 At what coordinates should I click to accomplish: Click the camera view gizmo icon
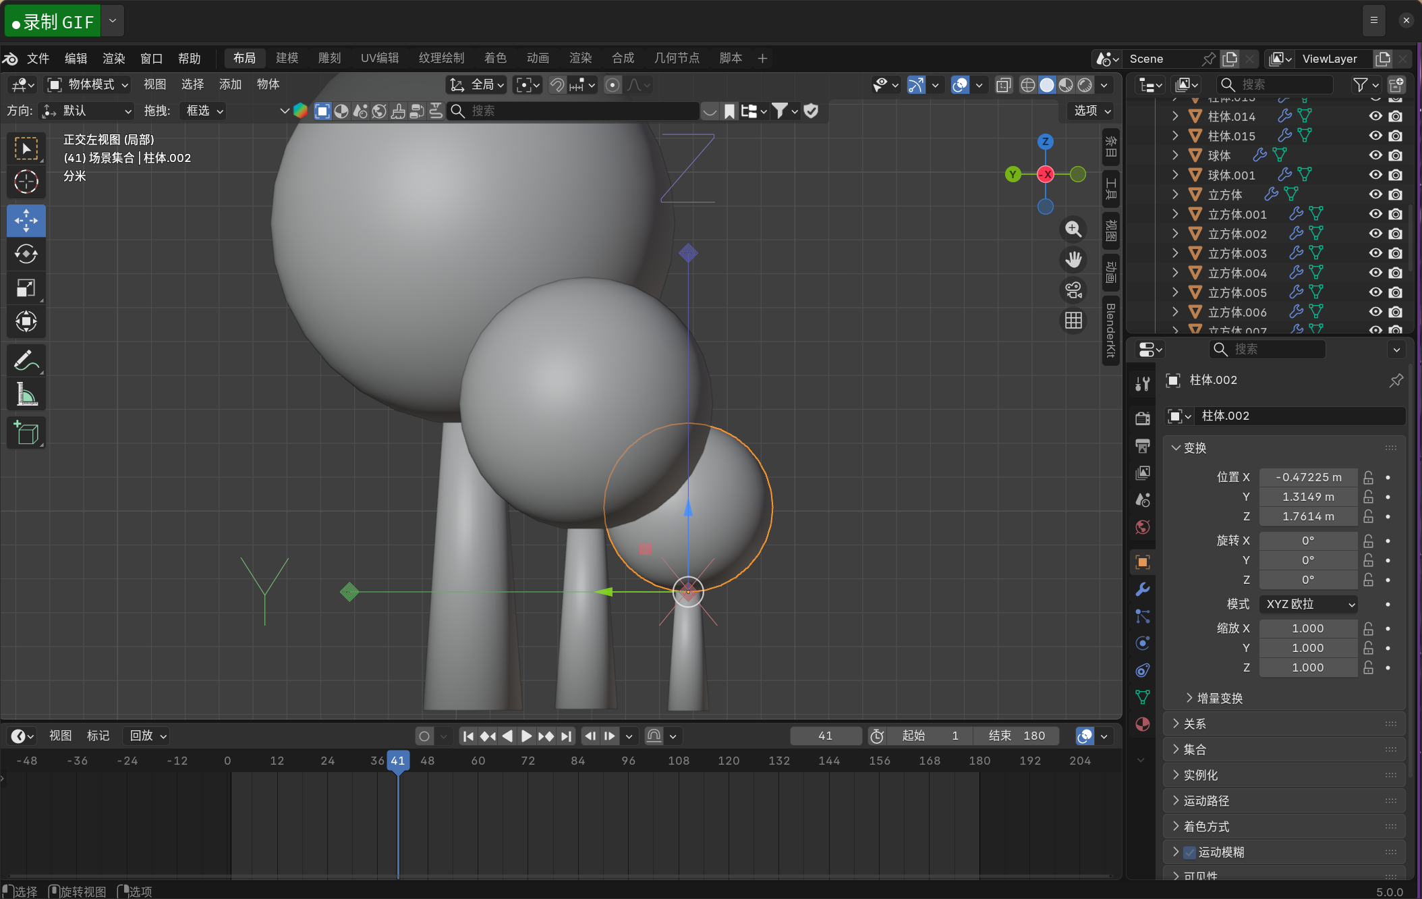point(1073,290)
